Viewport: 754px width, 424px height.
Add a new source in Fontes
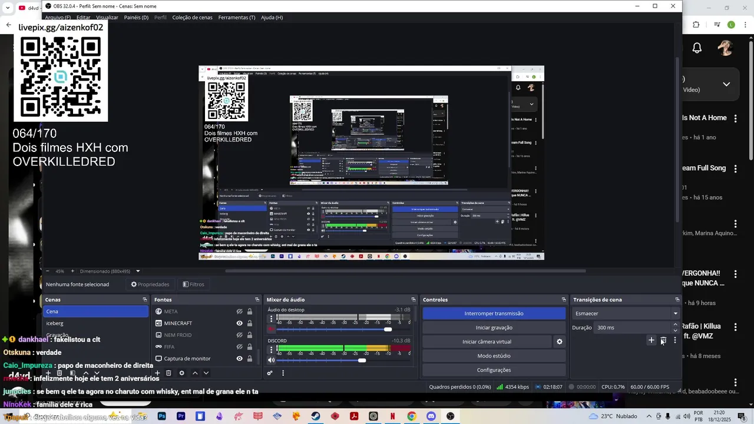pos(157,373)
